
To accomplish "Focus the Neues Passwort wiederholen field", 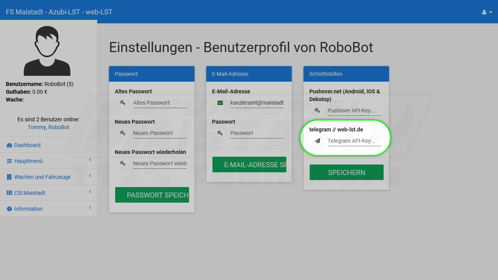I will click(x=160, y=163).
